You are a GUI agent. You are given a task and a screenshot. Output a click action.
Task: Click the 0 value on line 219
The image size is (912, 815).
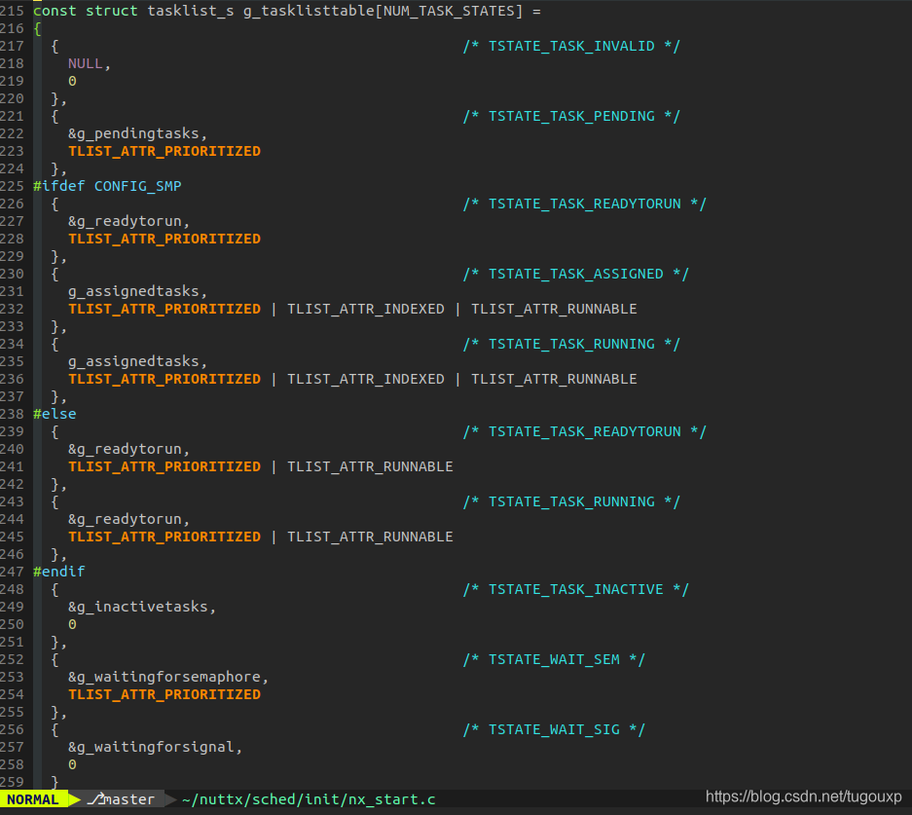pos(72,81)
